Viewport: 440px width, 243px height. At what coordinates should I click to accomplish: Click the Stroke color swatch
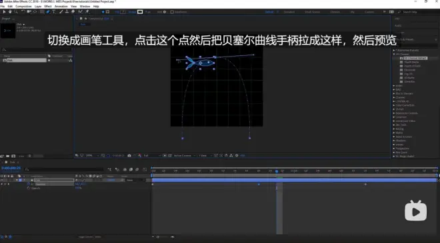point(140,12)
